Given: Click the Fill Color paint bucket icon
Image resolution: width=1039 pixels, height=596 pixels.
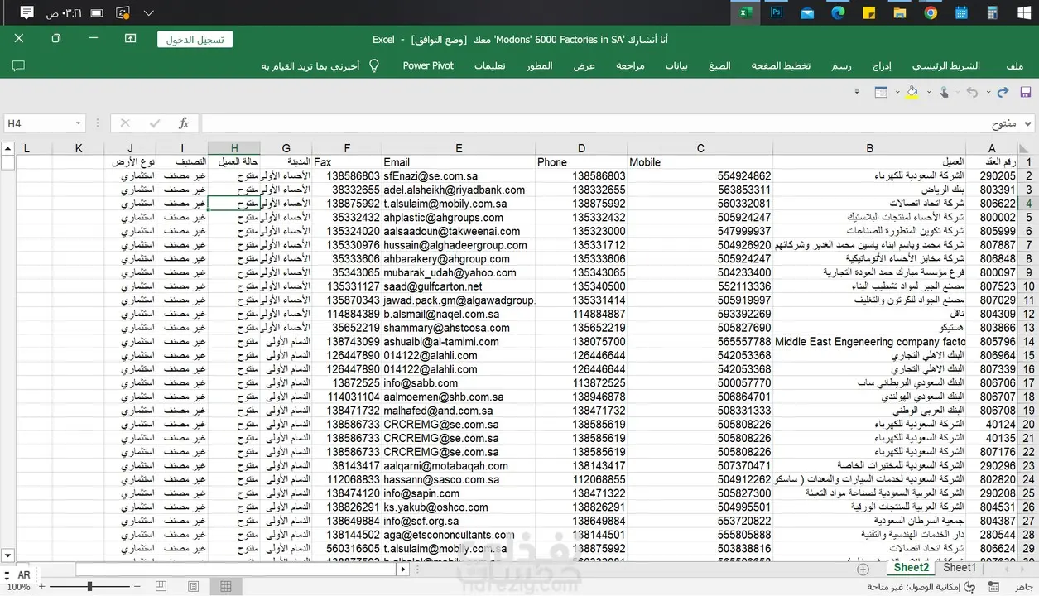Looking at the screenshot, I should click(x=912, y=92).
